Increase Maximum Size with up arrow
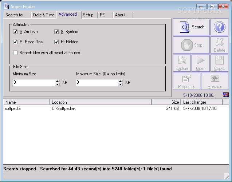This screenshot has width=232, height=182. [x=121, y=81]
